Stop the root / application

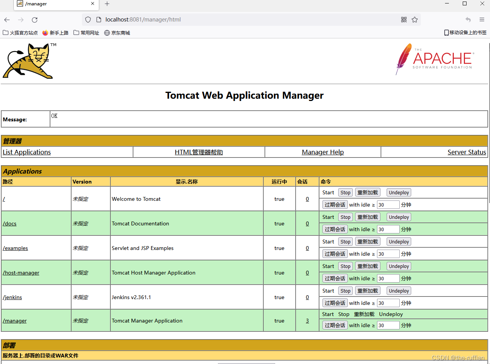point(345,192)
